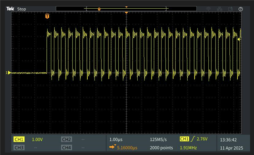
Task: Click the 13:36:42 time display
Action: pyautogui.click(x=228, y=140)
